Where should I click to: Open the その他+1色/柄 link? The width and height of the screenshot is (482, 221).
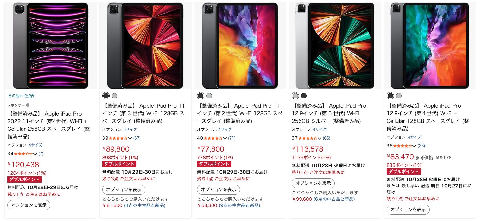pyautogui.click(x=21, y=96)
